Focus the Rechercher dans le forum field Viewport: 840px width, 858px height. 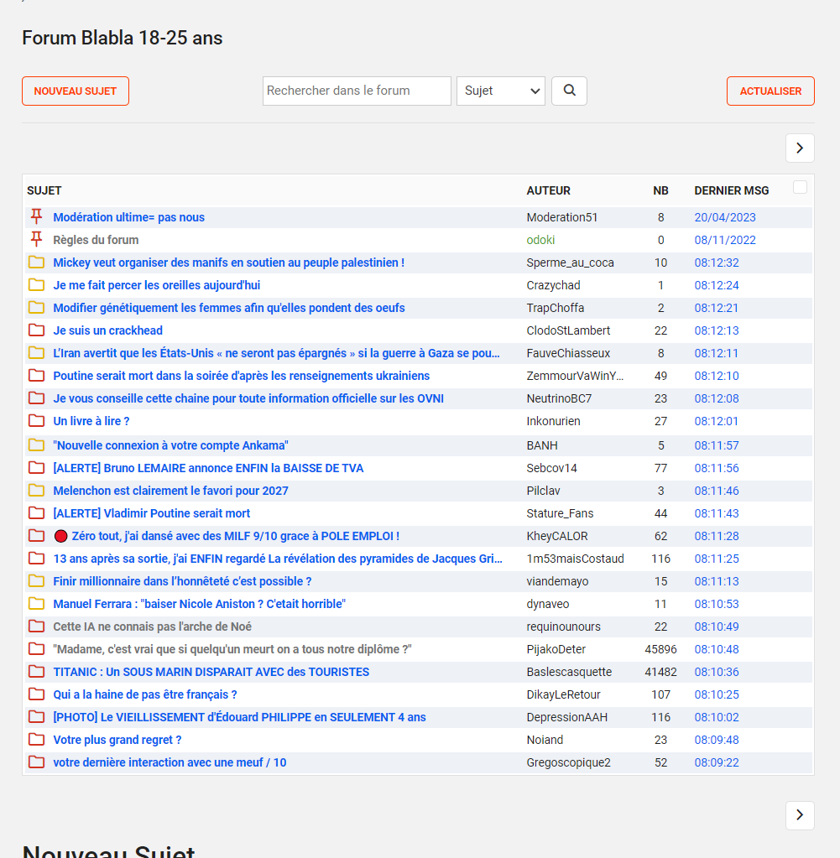[357, 91]
